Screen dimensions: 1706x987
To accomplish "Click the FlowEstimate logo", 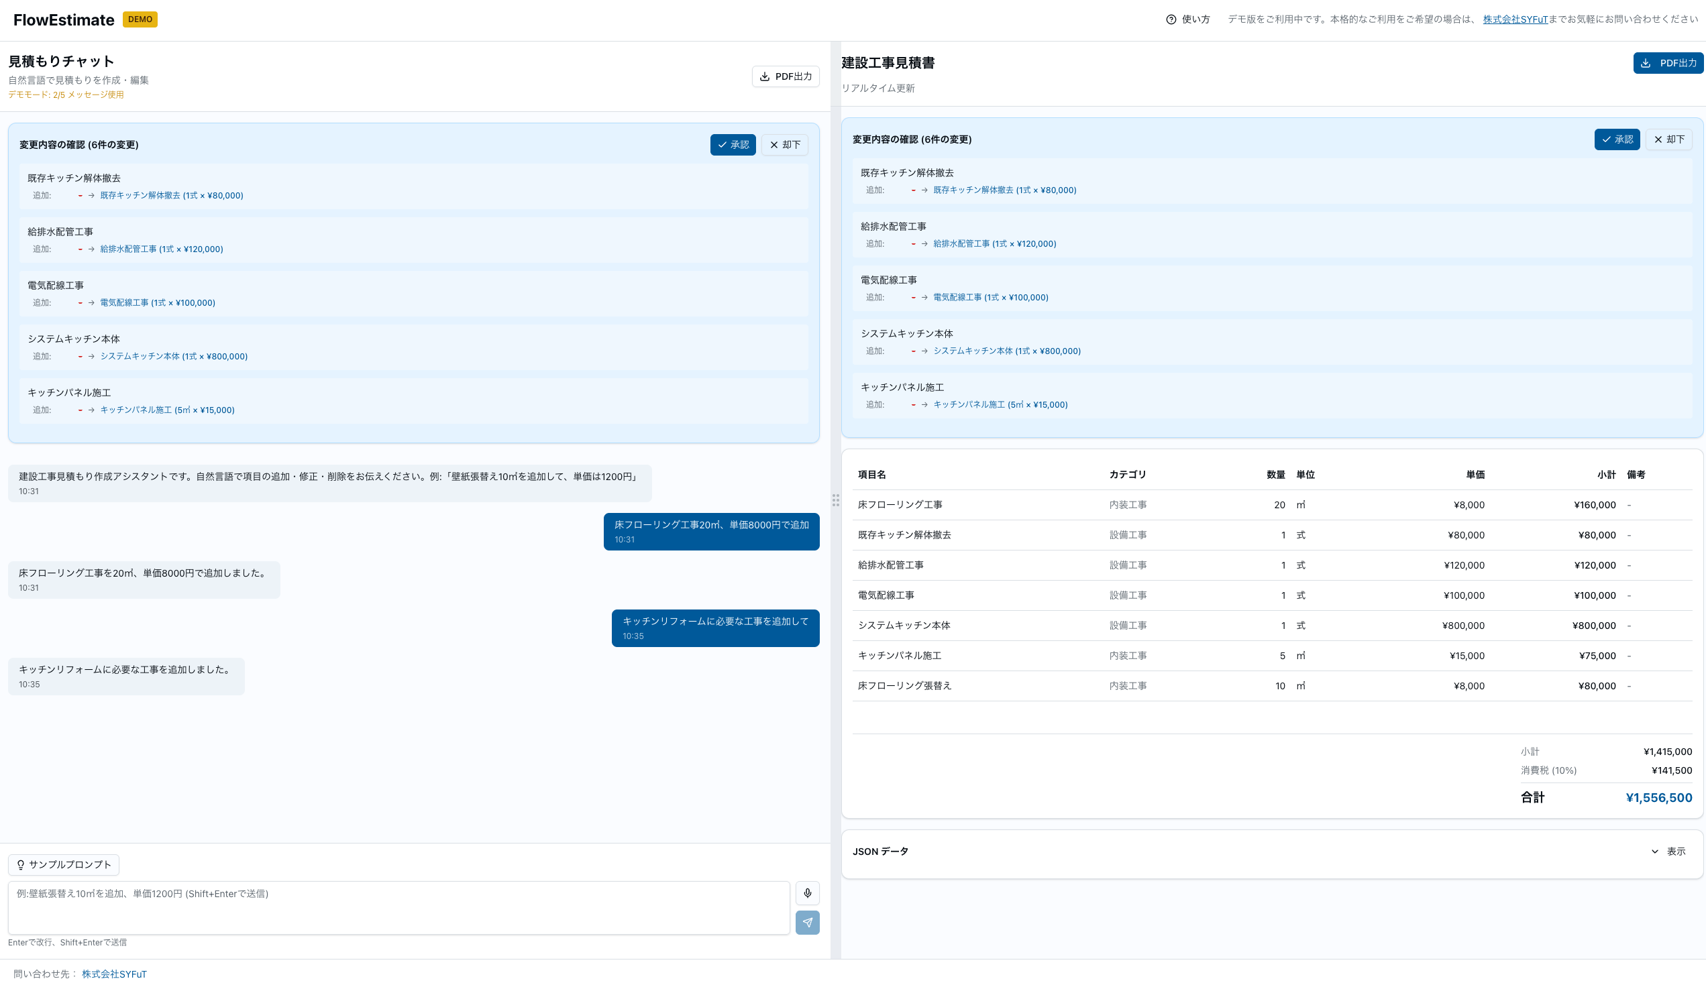I will 64,19.
